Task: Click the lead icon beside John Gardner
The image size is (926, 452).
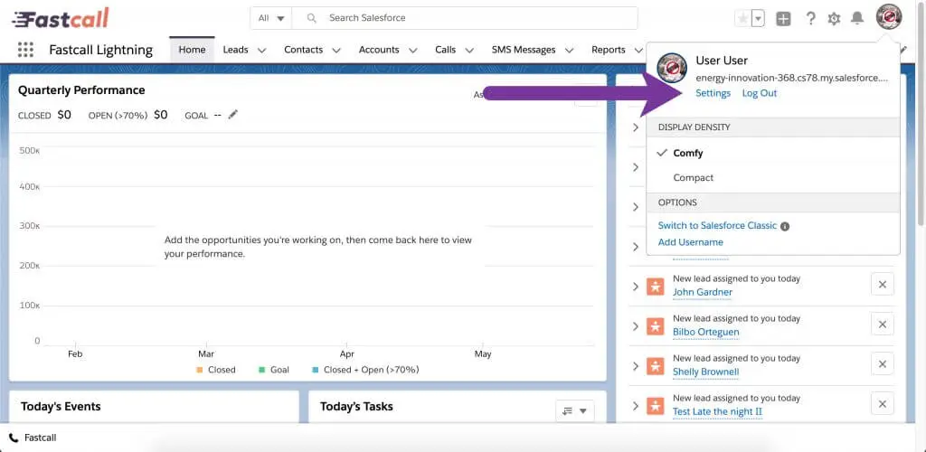Action: click(x=655, y=287)
